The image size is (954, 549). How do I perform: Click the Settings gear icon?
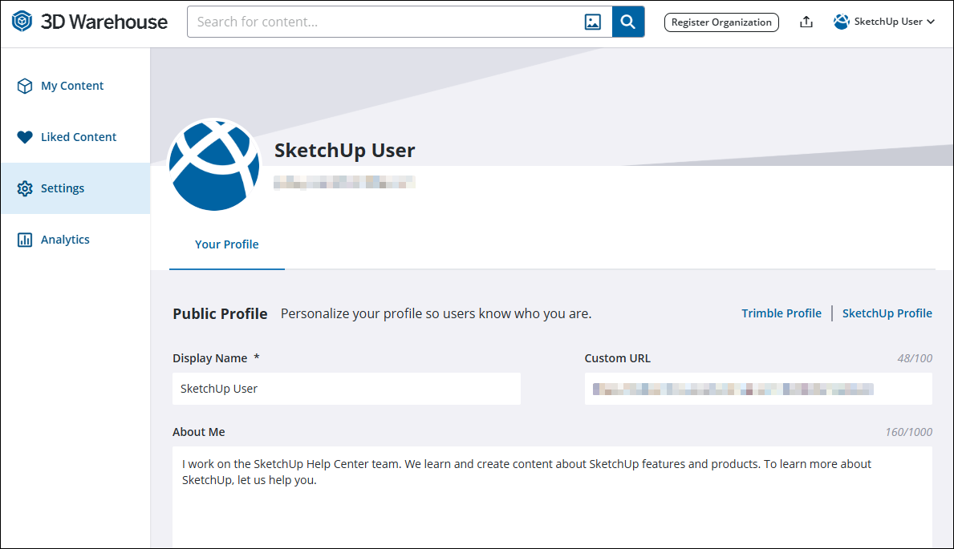coord(25,188)
